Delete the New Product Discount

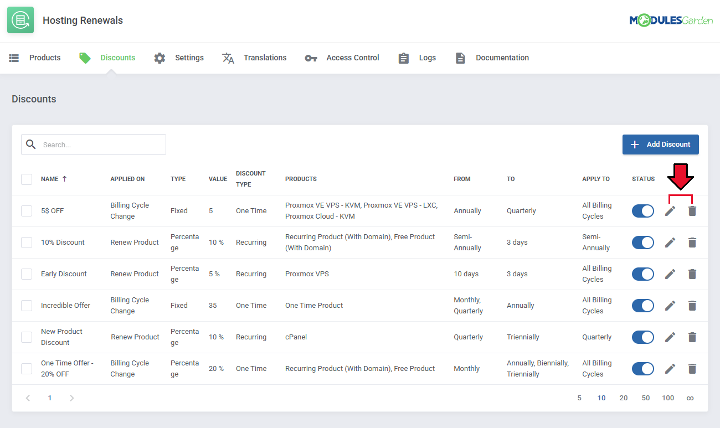692,337
